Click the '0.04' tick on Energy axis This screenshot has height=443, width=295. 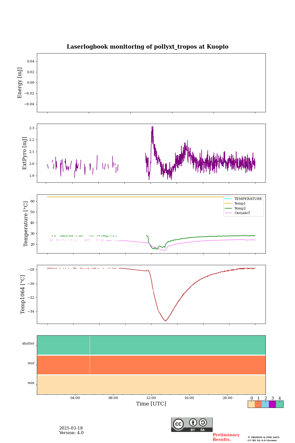(30, 62)
